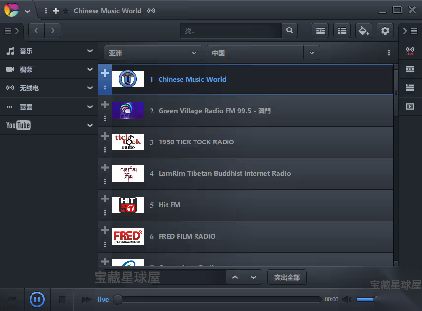Open the title three-dot options menu

[45, 11]
